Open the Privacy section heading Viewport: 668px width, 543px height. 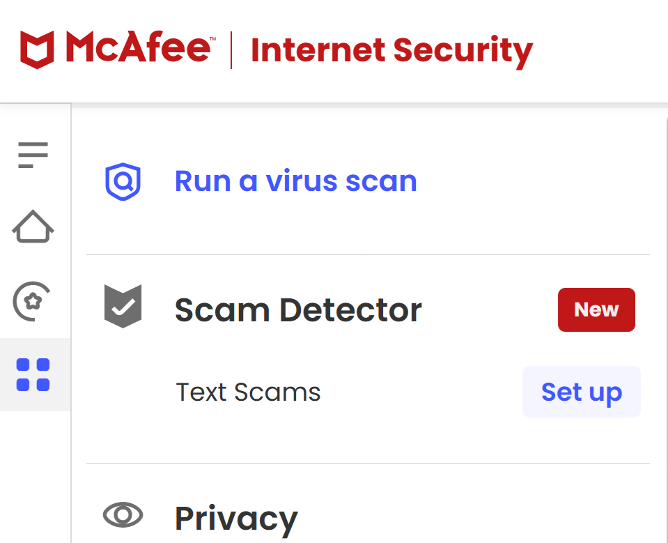(x=236, y=519)
